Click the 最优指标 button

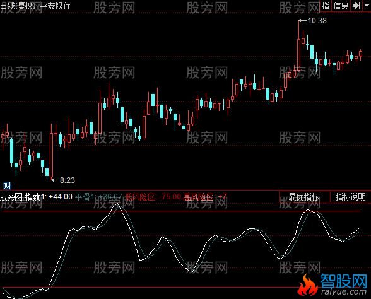[304, 197]
